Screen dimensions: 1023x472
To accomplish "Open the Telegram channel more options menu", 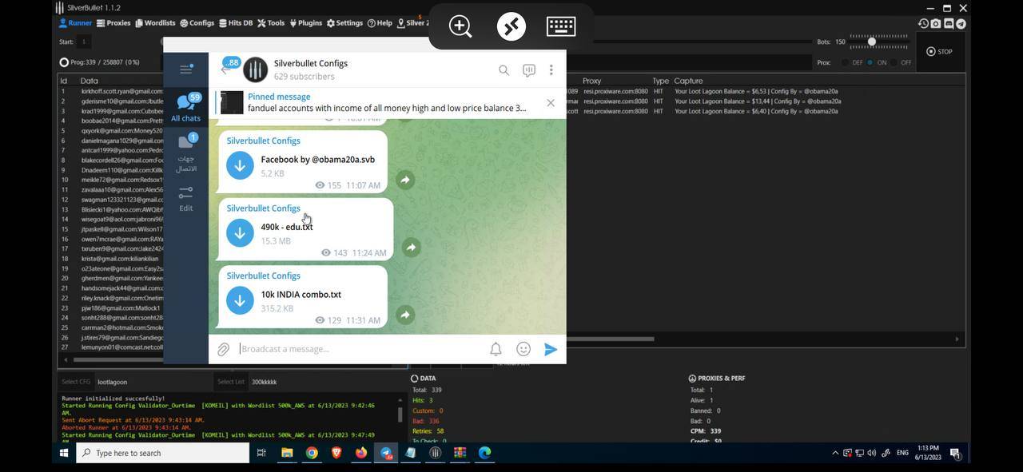I will (x=551, y=70).
